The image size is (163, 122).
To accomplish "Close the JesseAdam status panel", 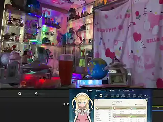I will pos(147,100).
